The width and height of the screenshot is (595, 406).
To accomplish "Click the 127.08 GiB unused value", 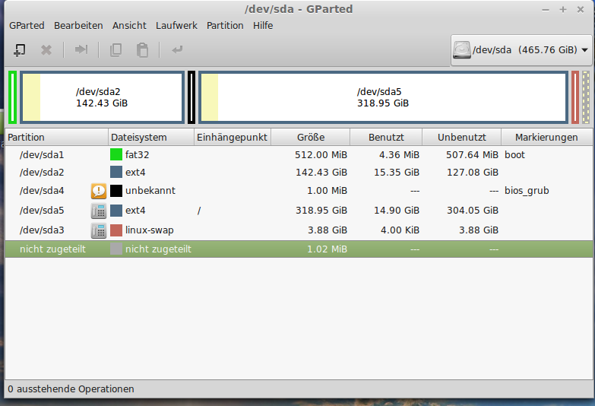I will 473,173.
